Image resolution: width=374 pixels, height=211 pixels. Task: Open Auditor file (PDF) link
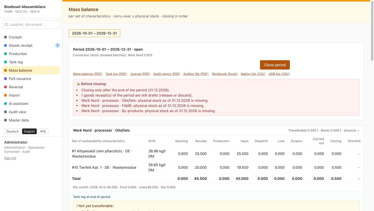196,74
